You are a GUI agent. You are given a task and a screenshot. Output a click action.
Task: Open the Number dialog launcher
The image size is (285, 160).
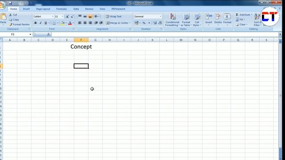click(x=161, y=29)
